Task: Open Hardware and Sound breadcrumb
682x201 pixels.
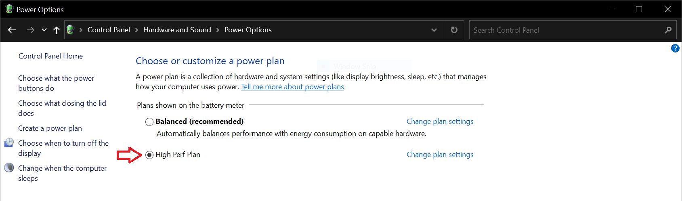Action: [177, 30]
